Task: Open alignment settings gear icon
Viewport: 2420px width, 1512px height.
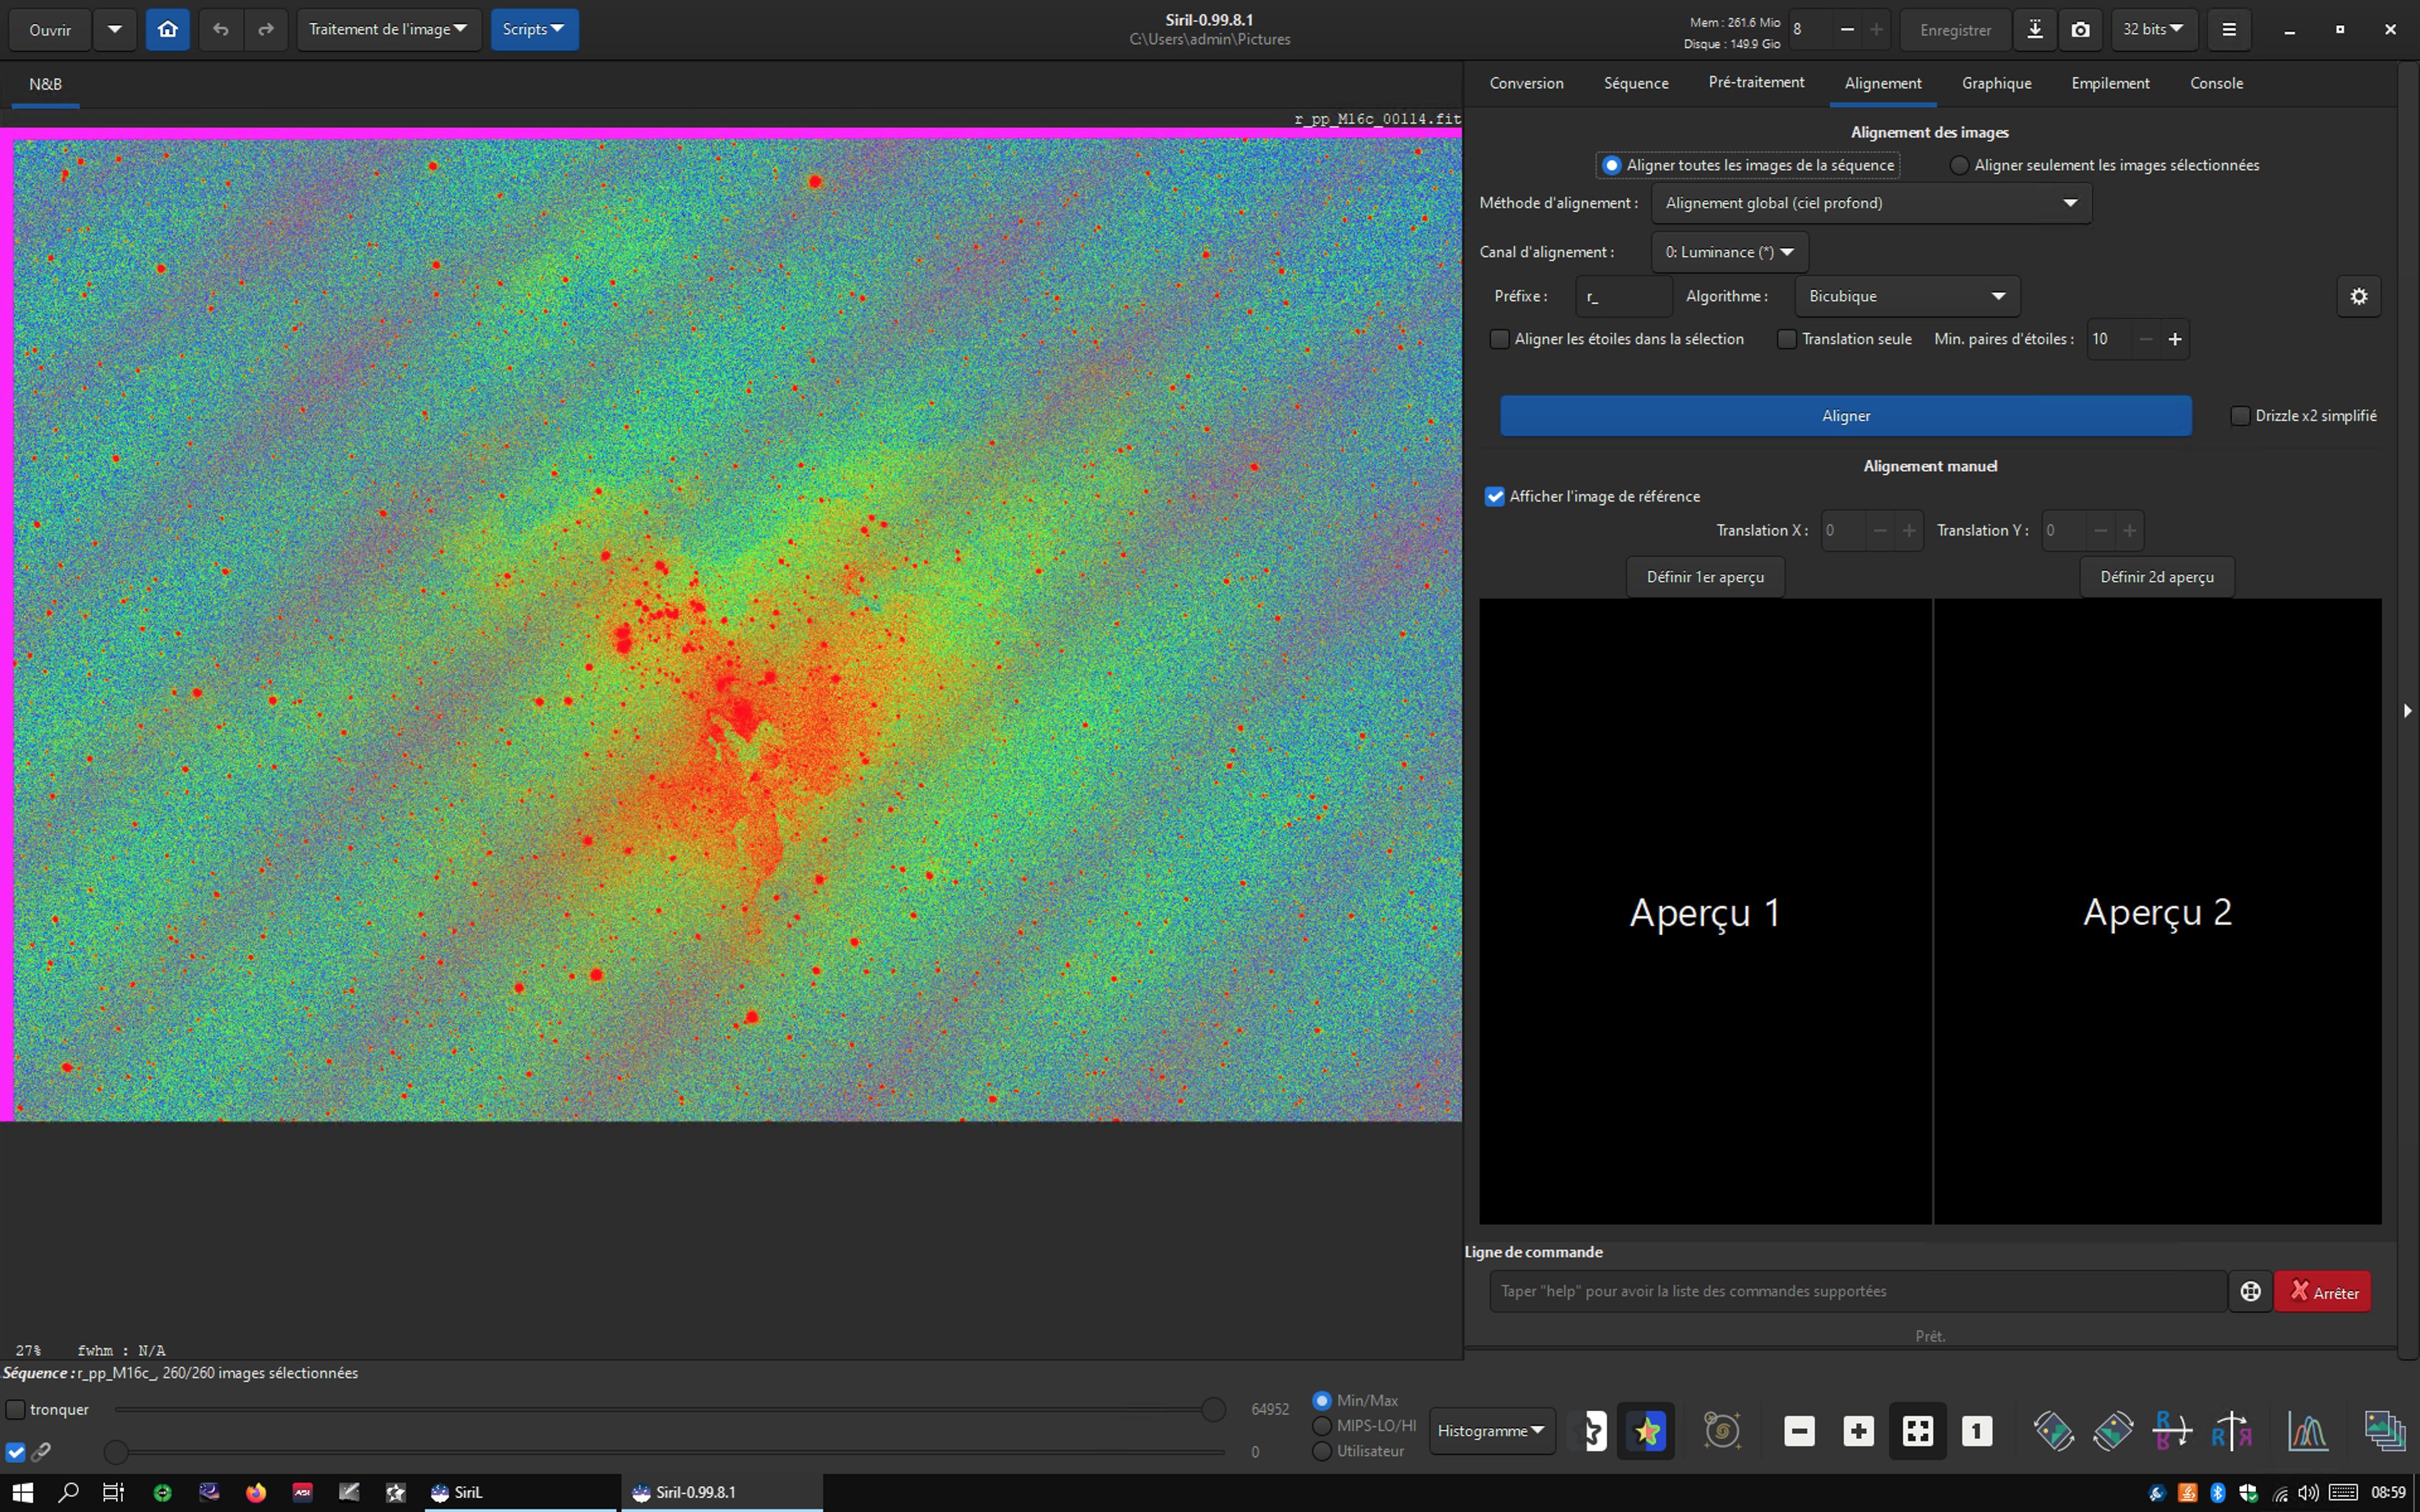Action: [x=2358, y=297]
